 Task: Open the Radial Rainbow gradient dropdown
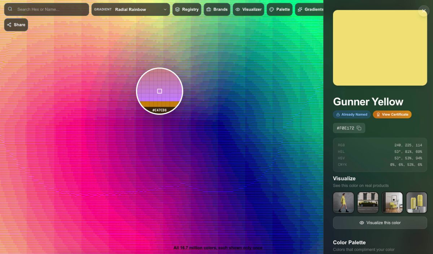click(x=131, y=9)
